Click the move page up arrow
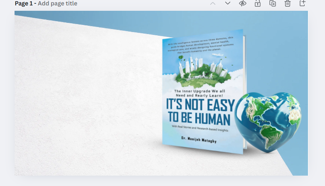325x186 pixels. point(213,3)
